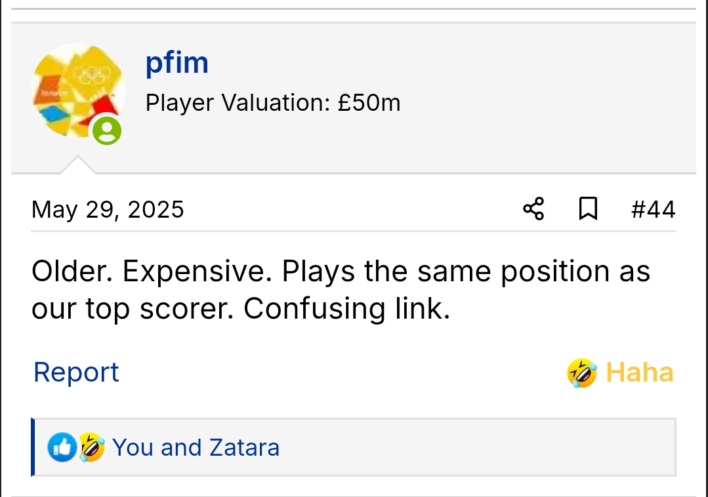The image size is (708, 497).
Task: Click the blue left edge of the reactions bar
Action: click(33, 447)
